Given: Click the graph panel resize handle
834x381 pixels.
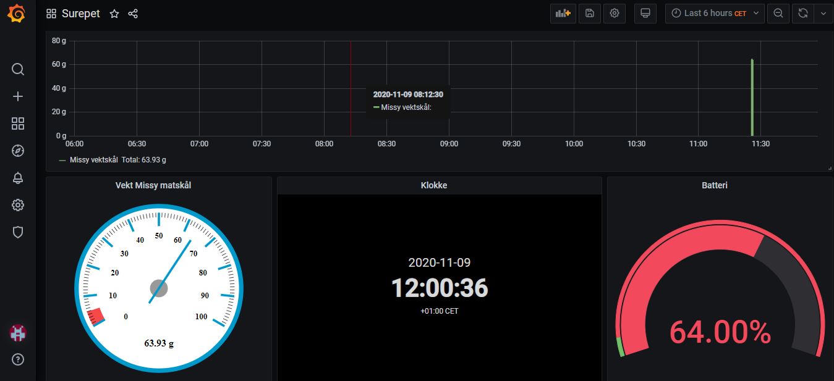Looking at the screenshot, I should tap(830, 168).
